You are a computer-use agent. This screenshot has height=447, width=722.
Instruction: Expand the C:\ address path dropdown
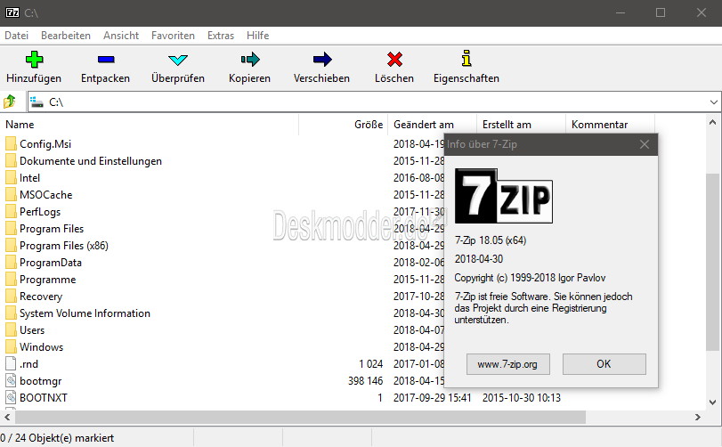pyautogui.click(x=713, y=102)
